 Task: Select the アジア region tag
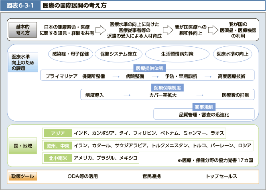tap(57, 133)
